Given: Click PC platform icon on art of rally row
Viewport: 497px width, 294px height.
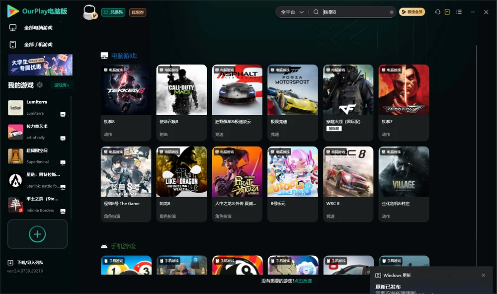Looking at the screenshot, I should (63, 139).
